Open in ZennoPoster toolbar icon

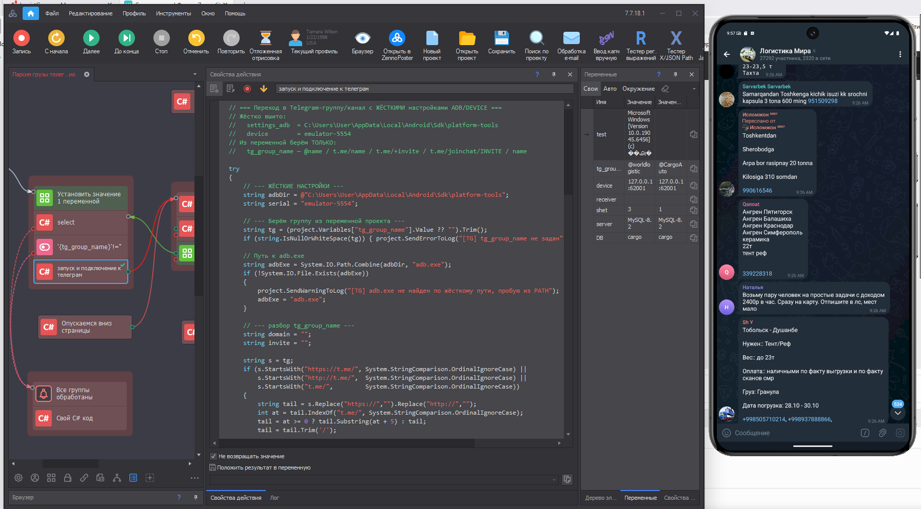[x=397, y=38]
